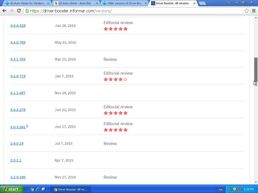Viewport: 258px width, 193px height.
Task: Click 'Editorial review' for version 4.0.4.328
Action: (118, 23)
